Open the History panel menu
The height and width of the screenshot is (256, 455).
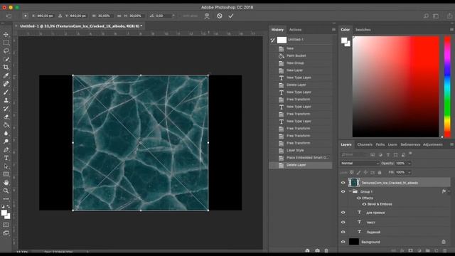pos(333,30)
